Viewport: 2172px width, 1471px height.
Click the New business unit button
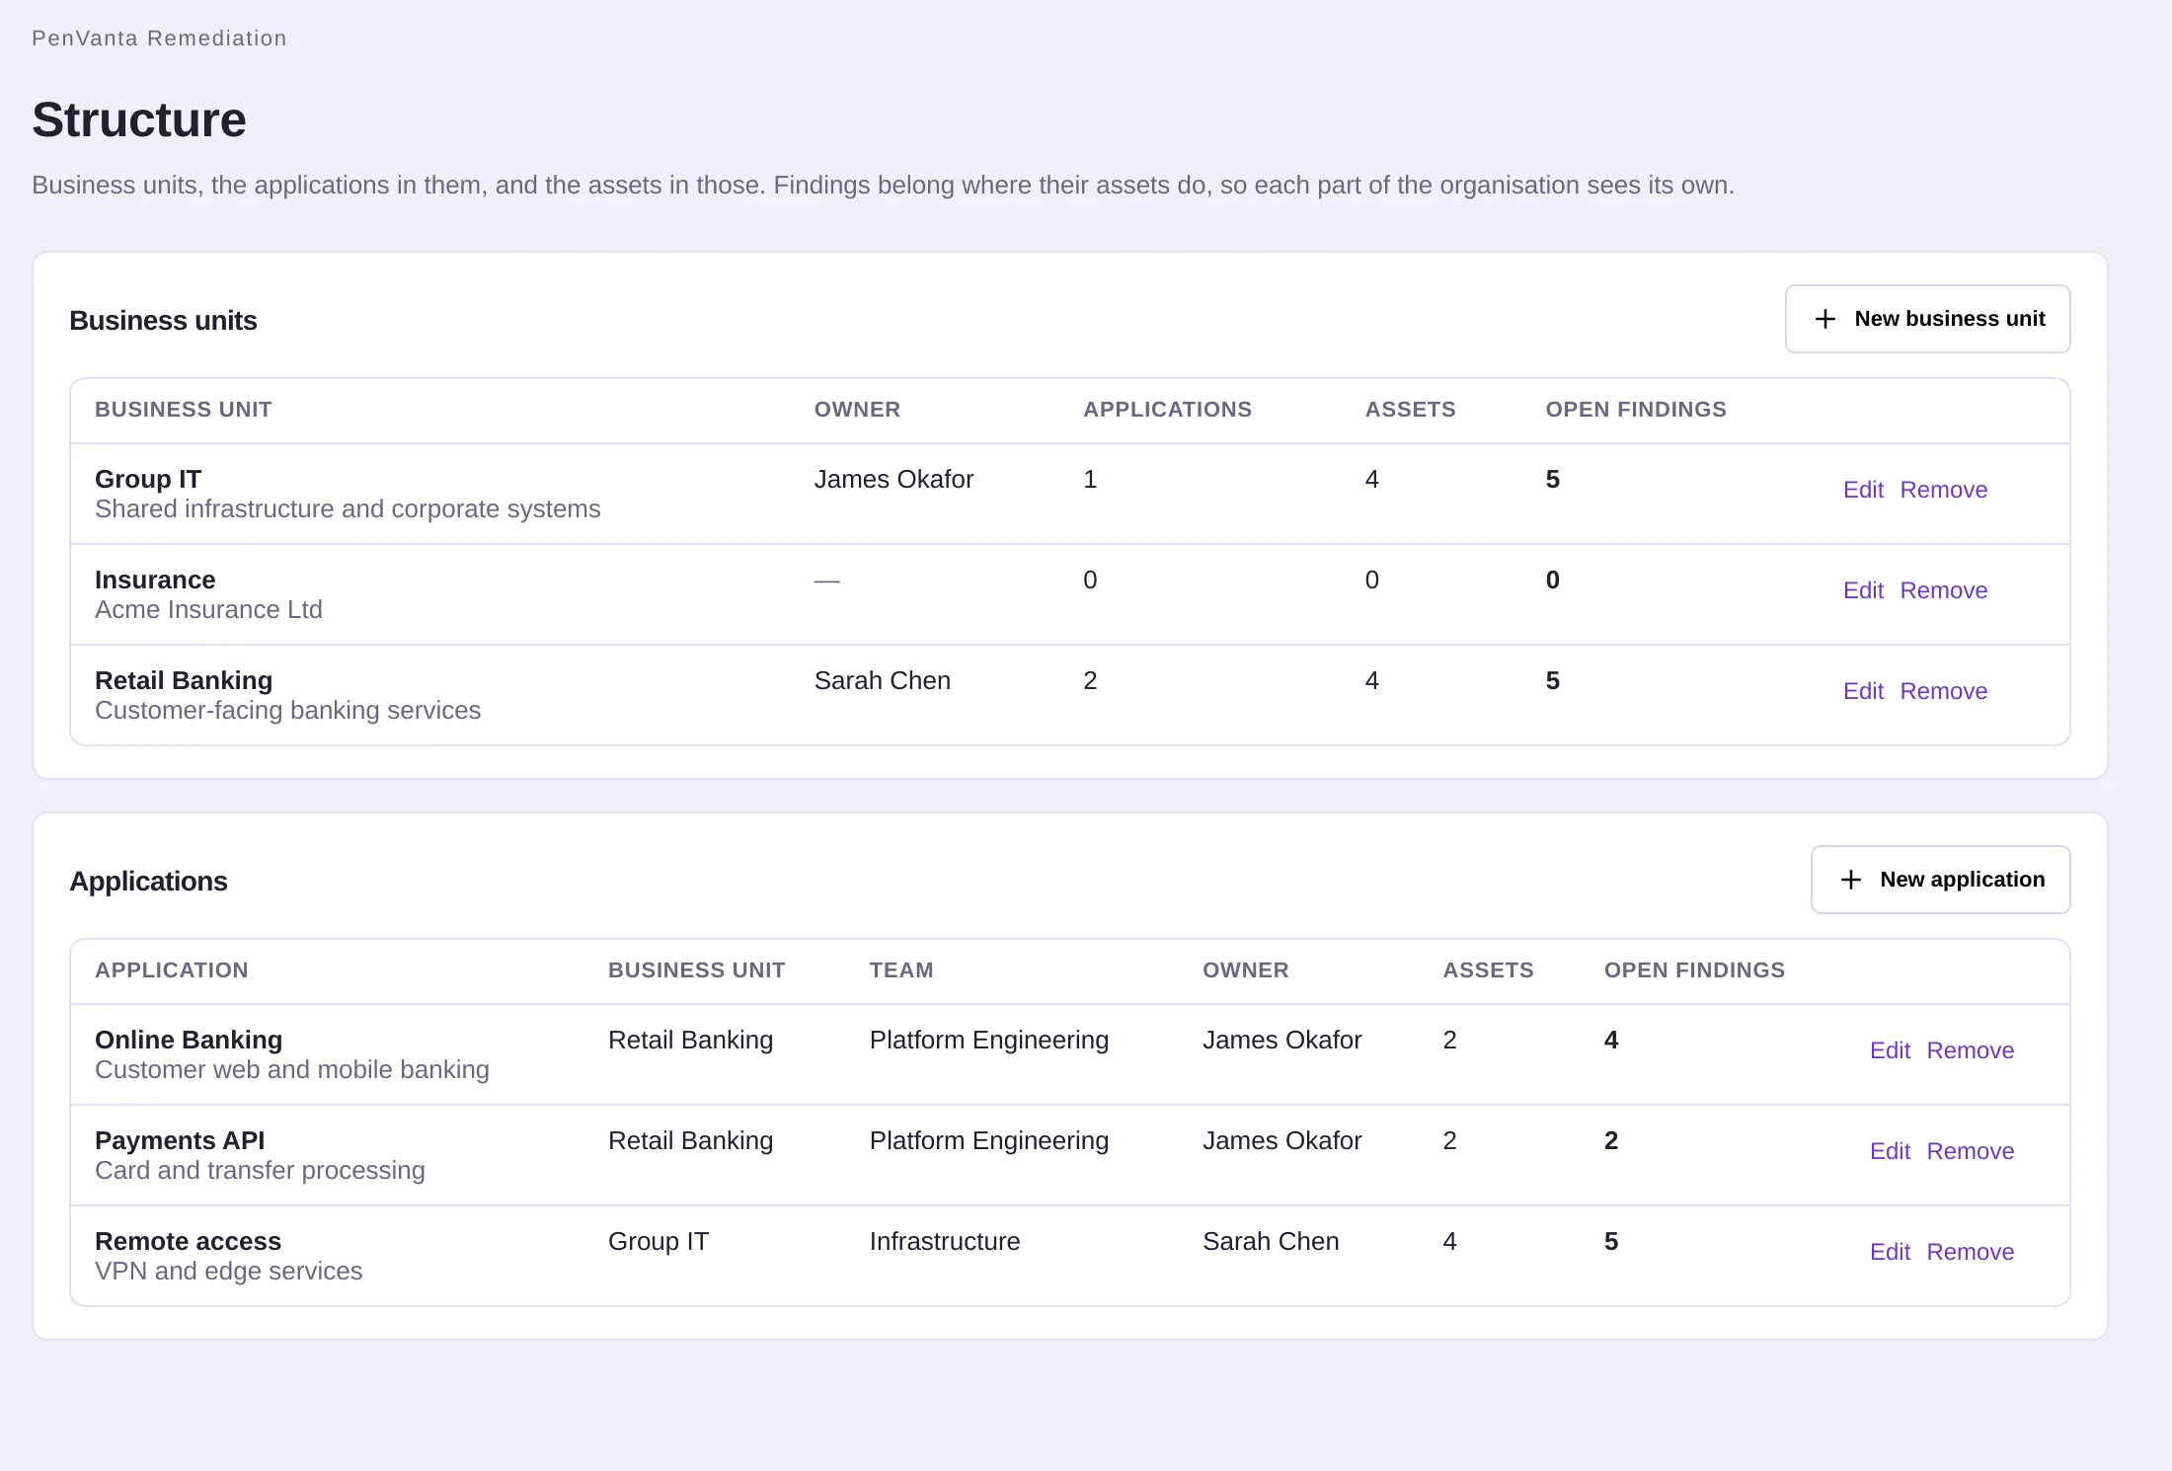[1927, 319]
